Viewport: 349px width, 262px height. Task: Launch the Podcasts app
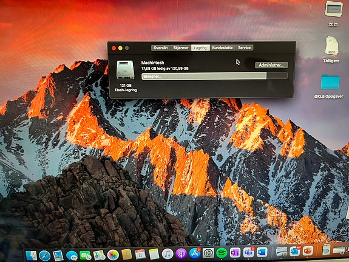[x=181, y=253]
